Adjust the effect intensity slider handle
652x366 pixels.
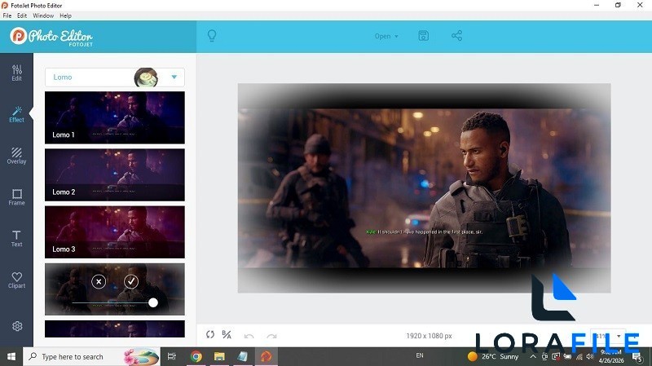point(153,302)
